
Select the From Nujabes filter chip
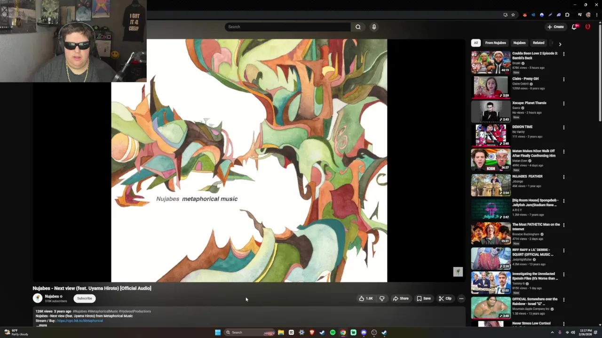click(x=495, y=43)
